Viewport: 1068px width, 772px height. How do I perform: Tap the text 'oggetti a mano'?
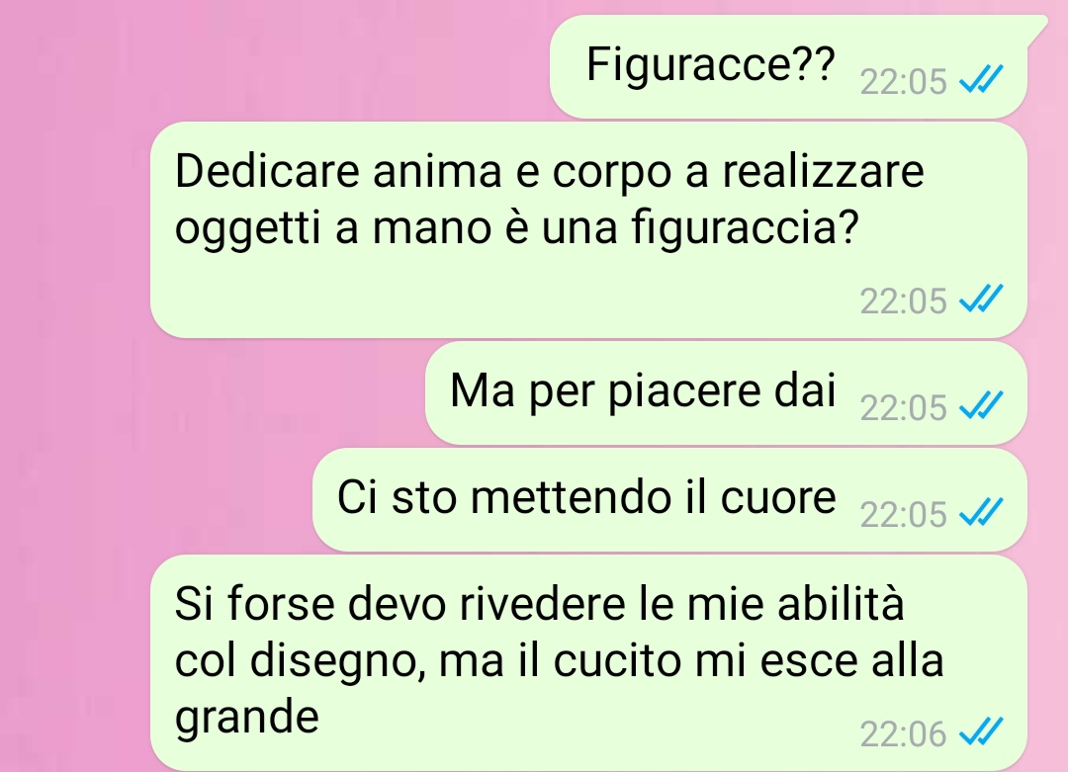(x=333, y=228)
